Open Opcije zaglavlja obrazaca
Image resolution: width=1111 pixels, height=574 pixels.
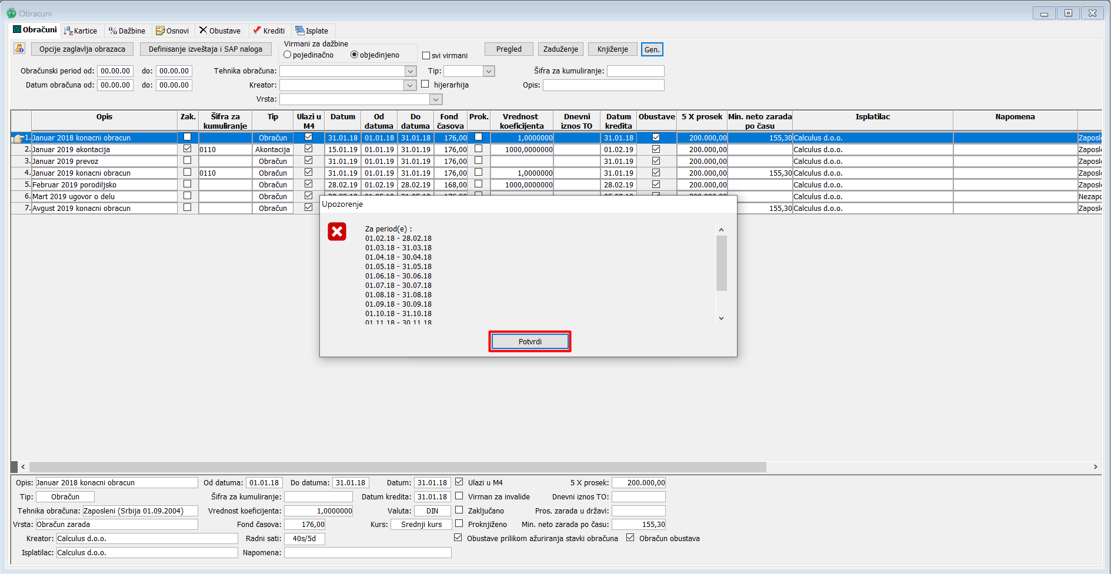(x=82, y=49)
